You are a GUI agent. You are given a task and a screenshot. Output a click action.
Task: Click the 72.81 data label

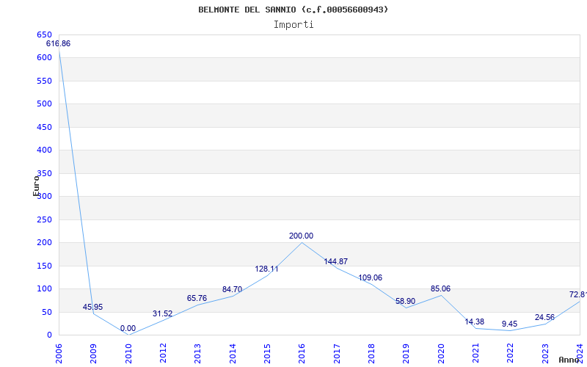tap(578, 294)
